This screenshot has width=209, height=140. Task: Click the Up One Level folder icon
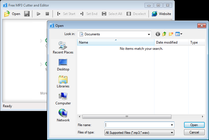(x=164, y=34)
